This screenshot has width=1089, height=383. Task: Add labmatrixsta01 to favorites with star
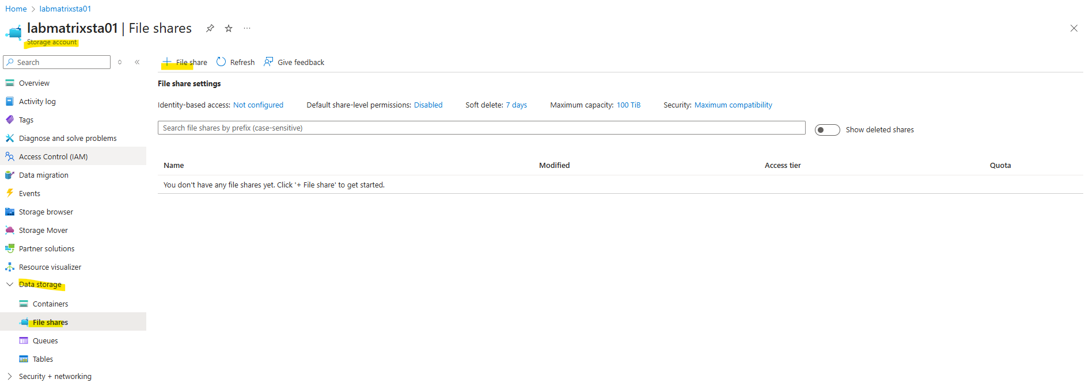pos(229,28)
